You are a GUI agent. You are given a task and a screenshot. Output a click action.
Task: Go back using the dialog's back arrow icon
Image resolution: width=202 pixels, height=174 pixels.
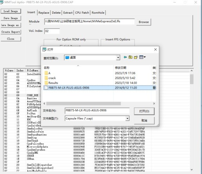[125, 57]
